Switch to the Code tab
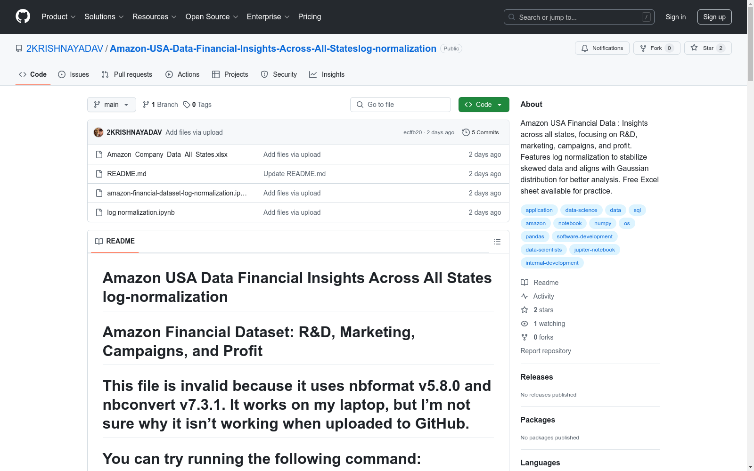This screenshot has height=471, width=754. (33, 74)
